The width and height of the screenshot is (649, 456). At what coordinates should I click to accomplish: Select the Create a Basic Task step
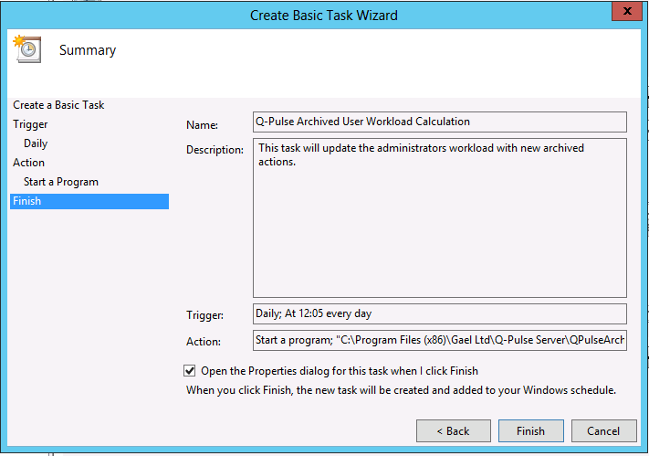tap(58, 105)
